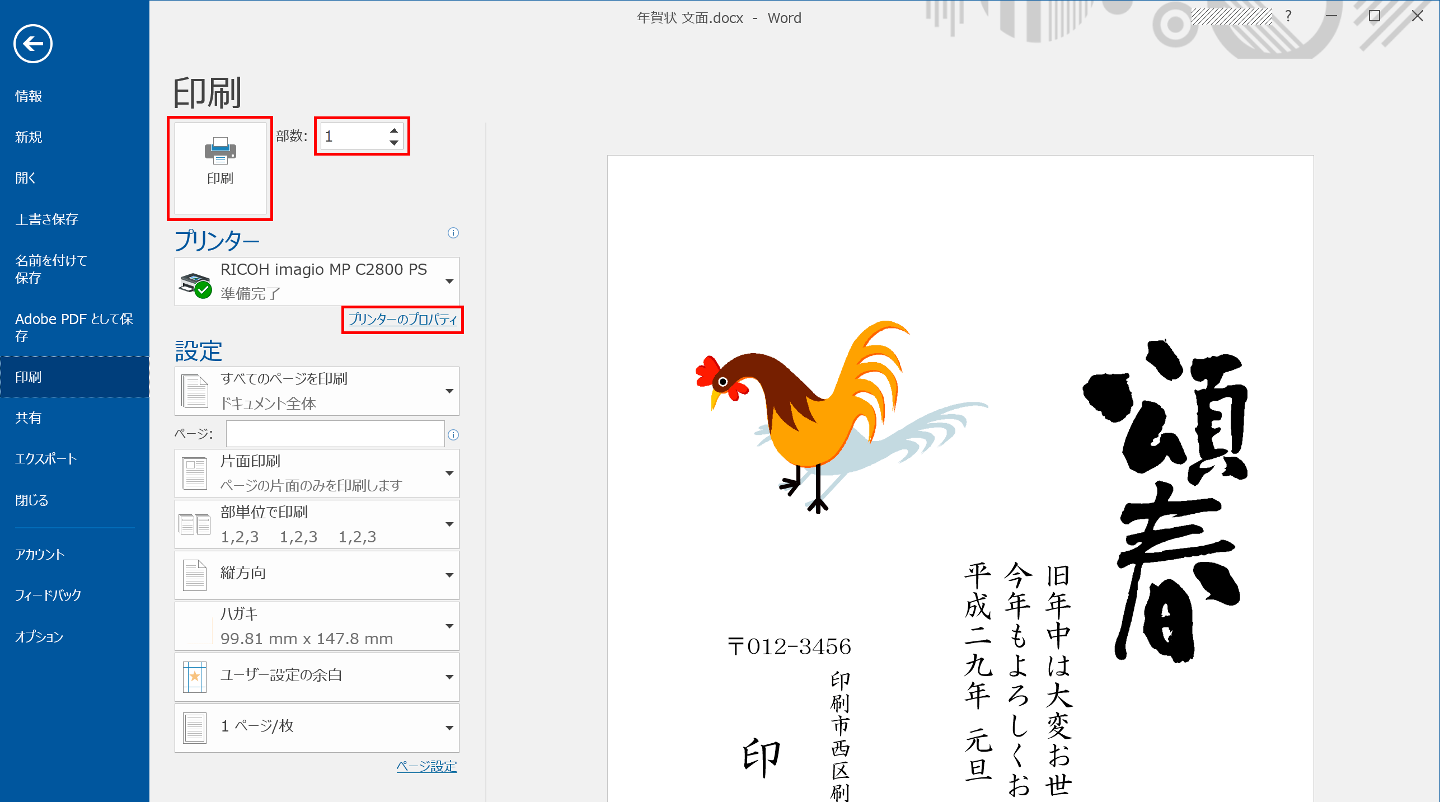The image size is (1440, 802).
Task: Click the portrait orientation page icon
Action: coord(195,575)
